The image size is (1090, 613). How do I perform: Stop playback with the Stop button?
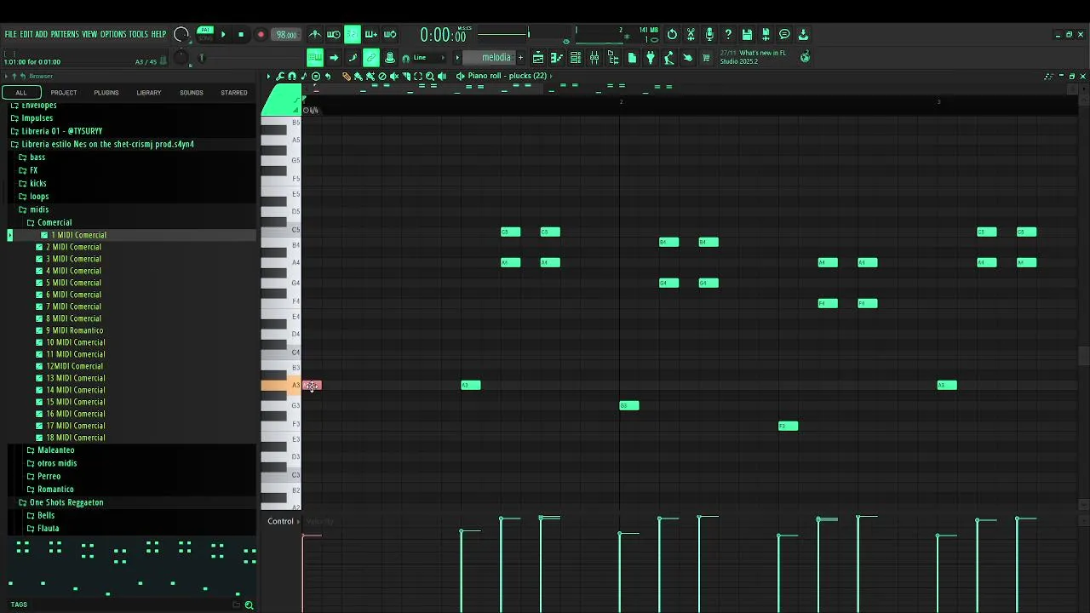(x=241, y=35)
